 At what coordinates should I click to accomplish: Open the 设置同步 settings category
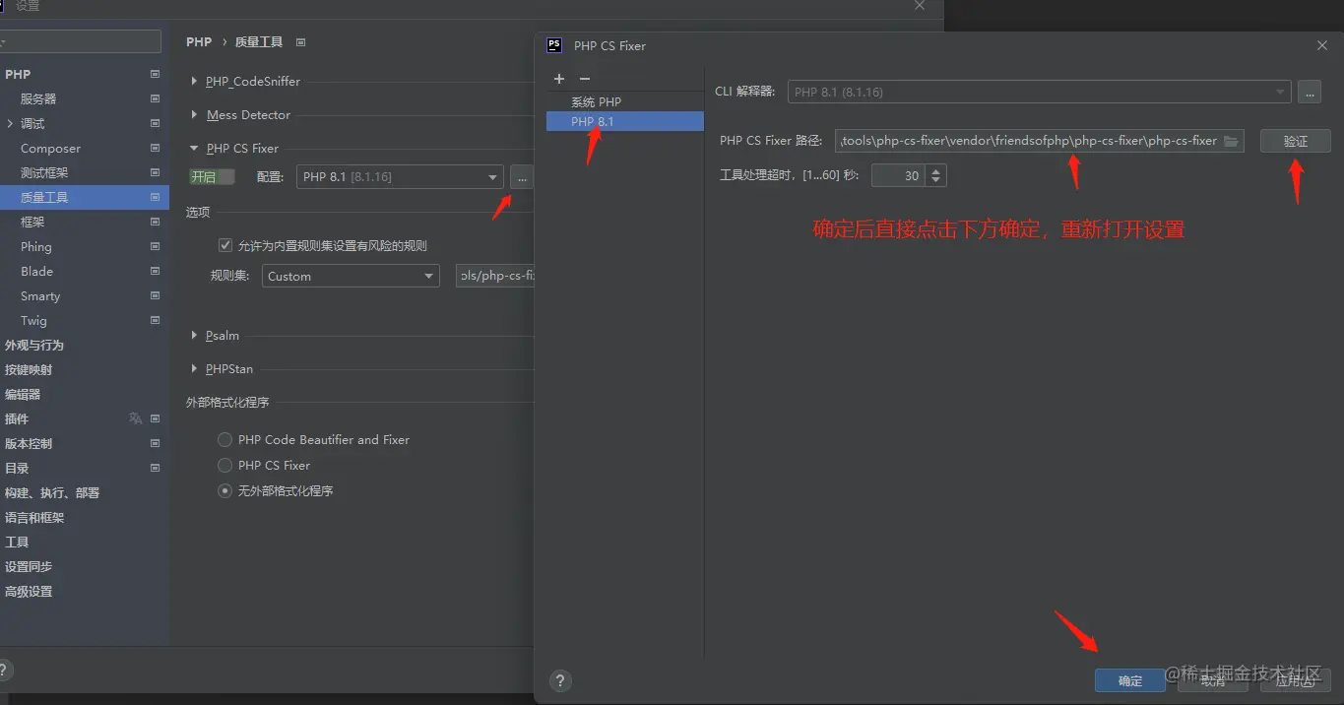point(29,566)
